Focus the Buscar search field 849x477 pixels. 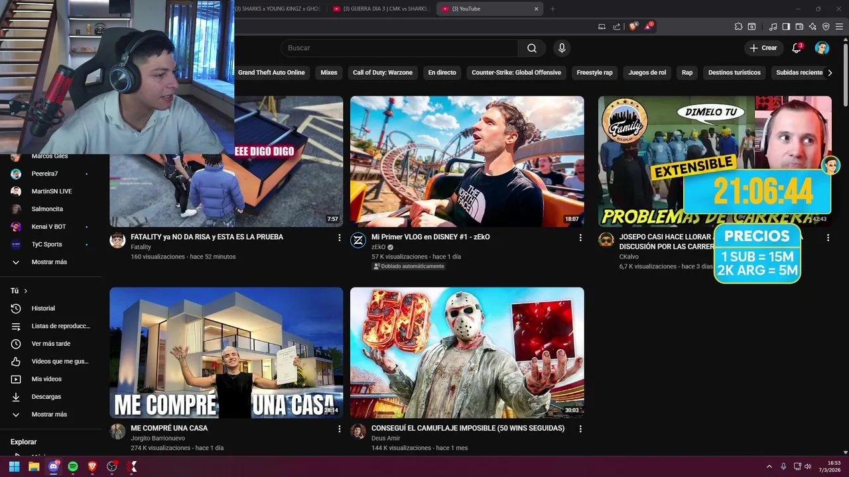coord(399,48)
